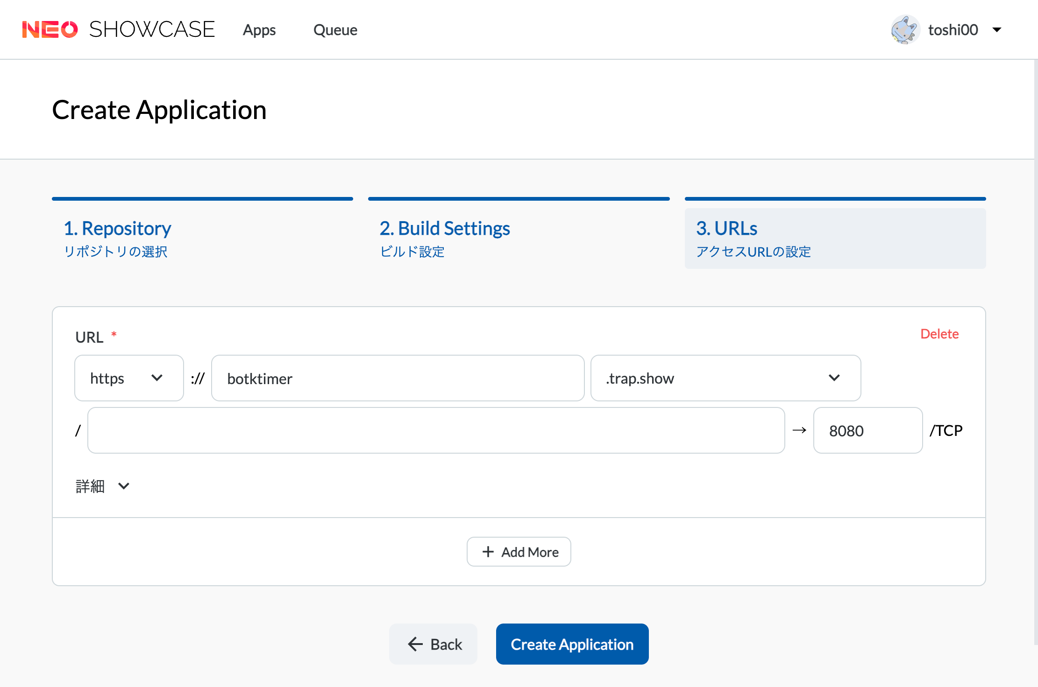
Task: Expand the 詳細 details section
Action: point(102,486)
